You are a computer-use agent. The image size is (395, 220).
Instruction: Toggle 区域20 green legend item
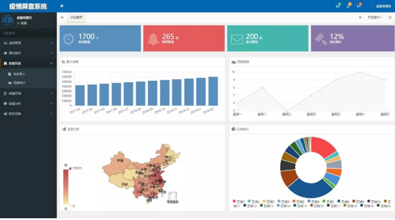384,205
